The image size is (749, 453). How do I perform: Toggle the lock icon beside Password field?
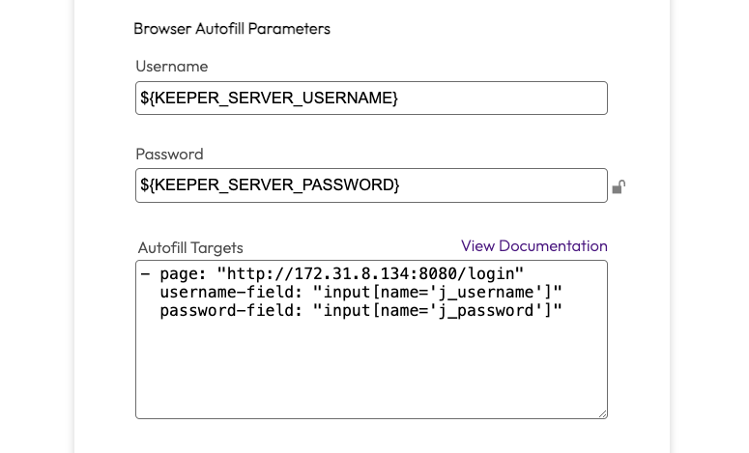[619, 186]
